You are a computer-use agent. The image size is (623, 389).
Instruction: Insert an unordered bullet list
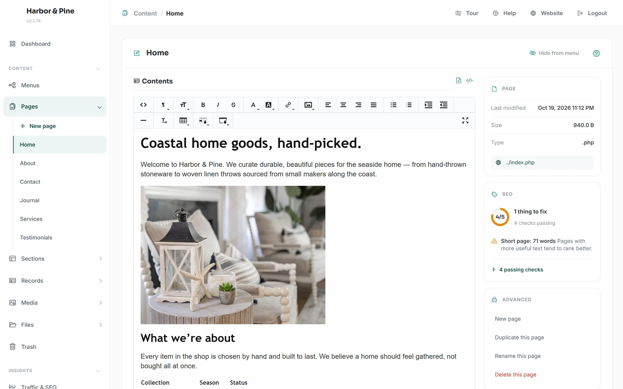click(393, 105)
